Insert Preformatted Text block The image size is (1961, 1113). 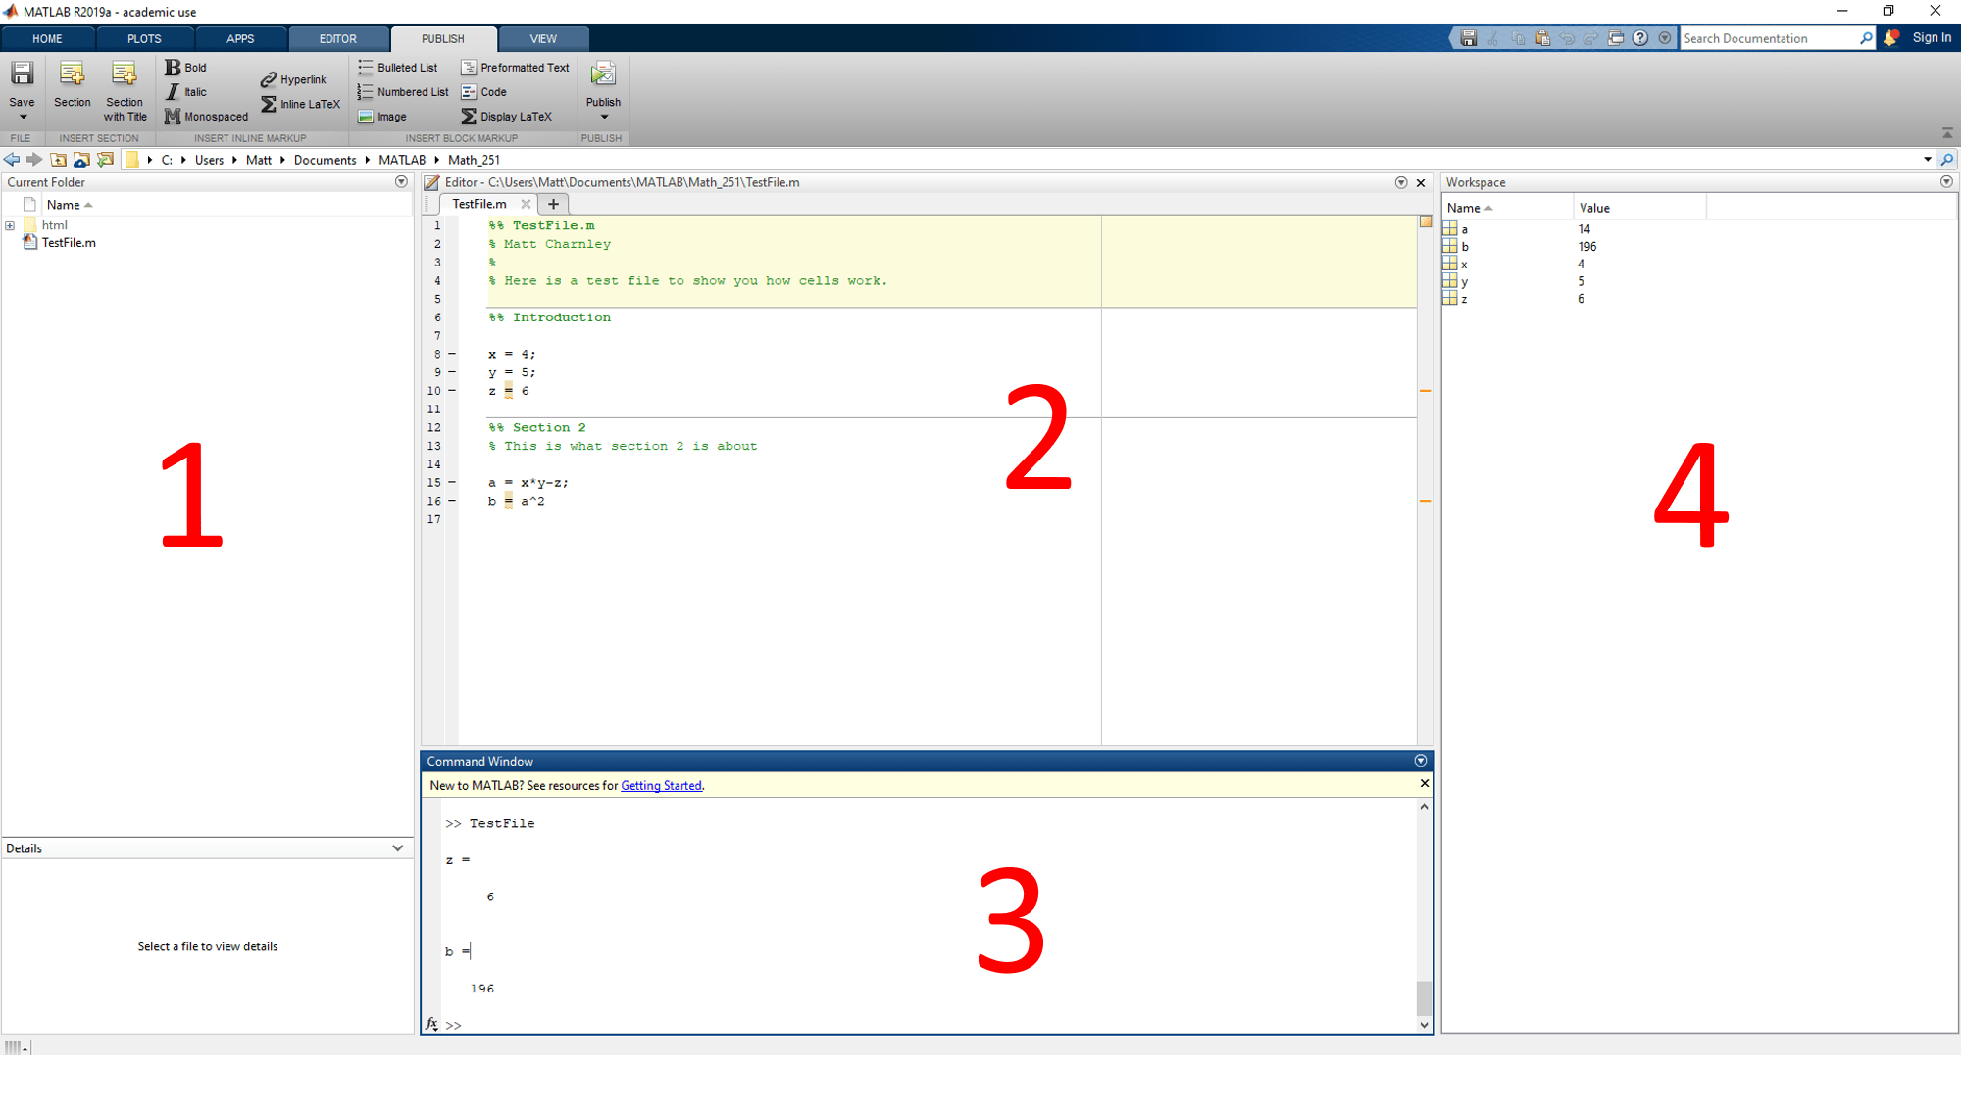pos(515,68)
